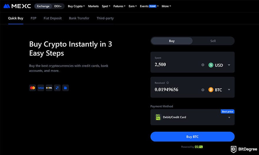The width and height of the screenshot is (259, 155).
Task: Click the subtitle about credit cards, bank accounts
Action: click(x=69, y=68)
